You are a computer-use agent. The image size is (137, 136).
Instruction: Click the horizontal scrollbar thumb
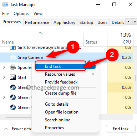[19, 117]
